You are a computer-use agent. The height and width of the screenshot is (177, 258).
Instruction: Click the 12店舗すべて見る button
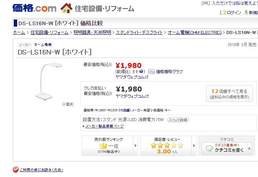click(229, 94)
